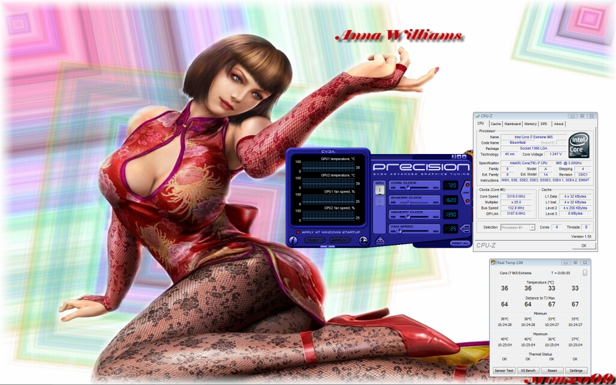The height and width of the screenshot is (385, 616).
Task: Minimize the EVGA Precision panel
Action: (x=459, y=156)
